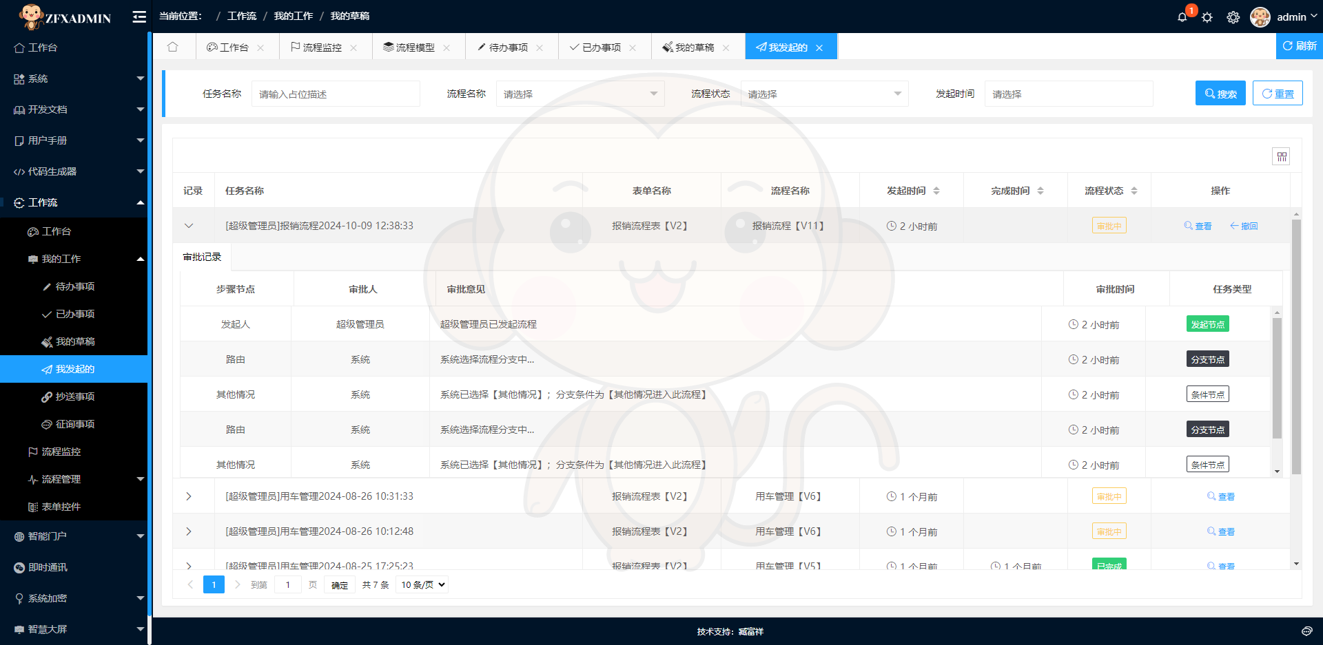Open the 流程状态 dropdown

825,94
